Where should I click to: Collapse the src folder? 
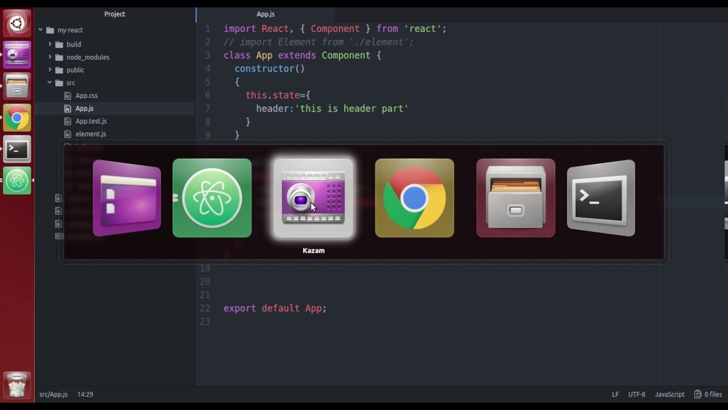(x=49, y=83)
